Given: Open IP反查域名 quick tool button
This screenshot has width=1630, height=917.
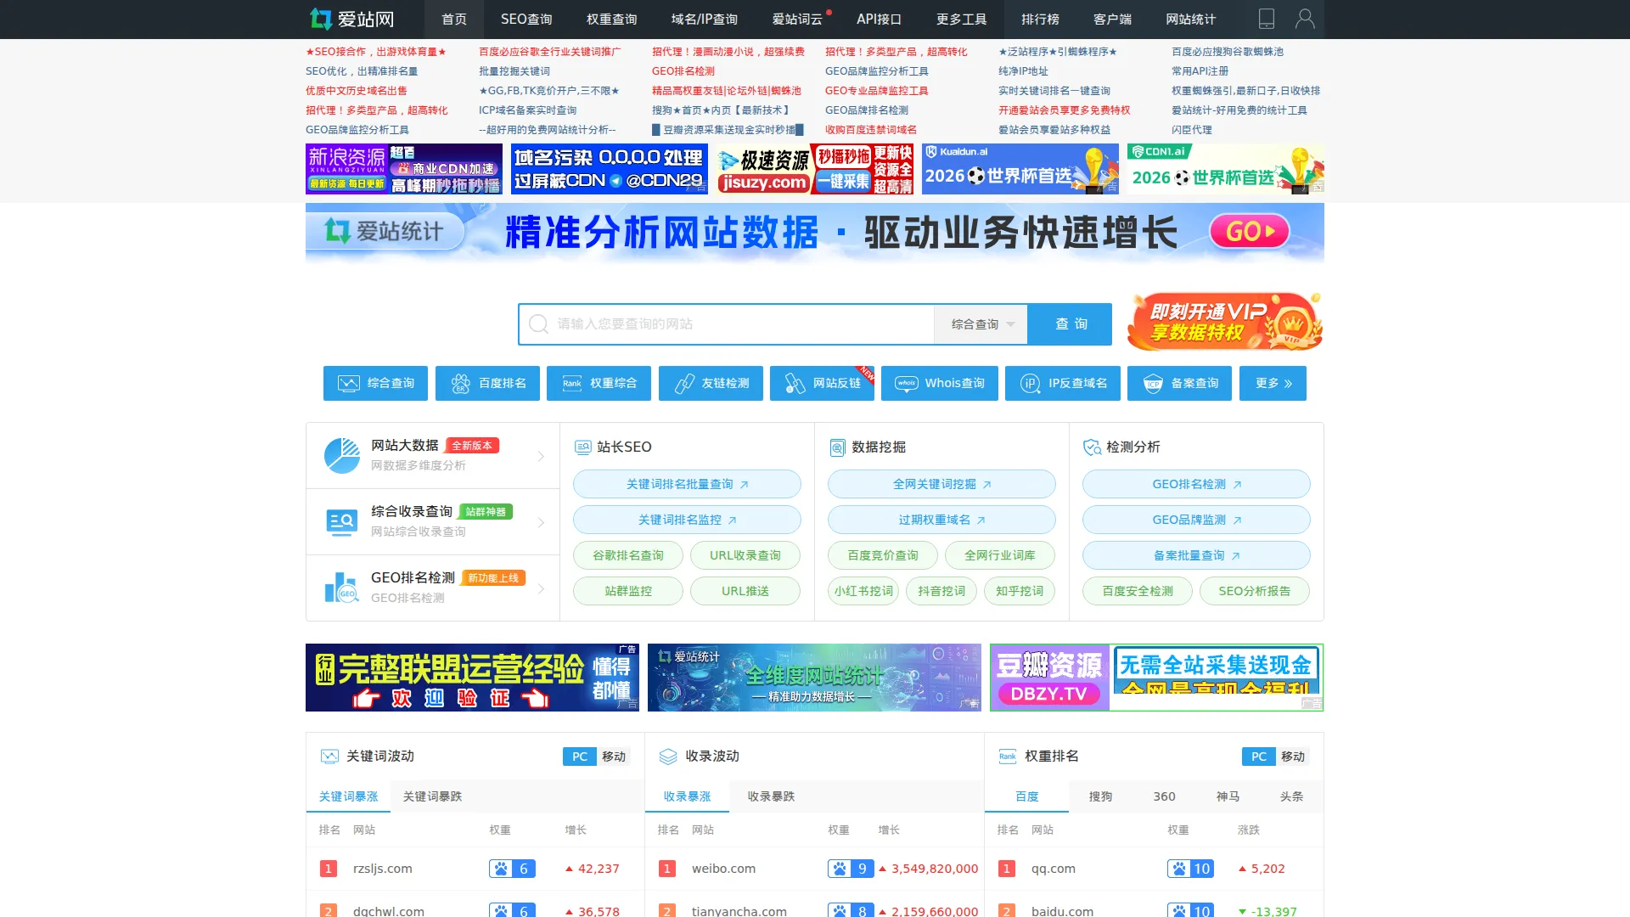Looking at the screenshot, I should click(1063, 383).
